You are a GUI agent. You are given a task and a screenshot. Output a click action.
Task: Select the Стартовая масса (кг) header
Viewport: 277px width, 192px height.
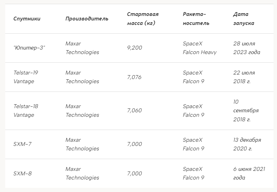point(143,19)
